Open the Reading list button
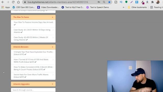Screen dimensions: 163x92 157,7
